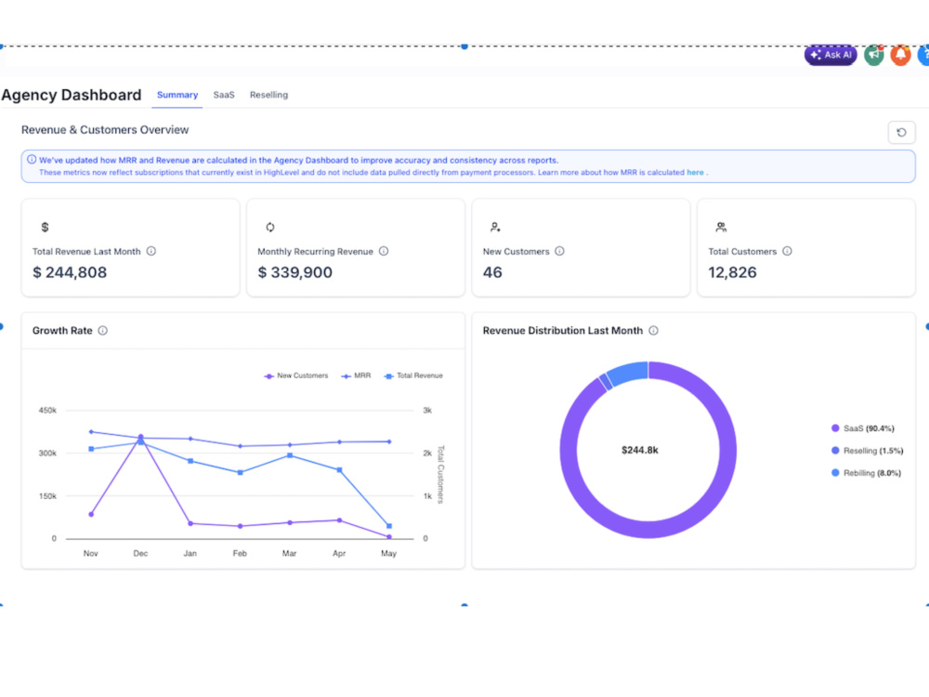The width and height of the screenshot is (929, 697).
Task: Click the add-user icon on New Customers card
Action: point(495,227)
